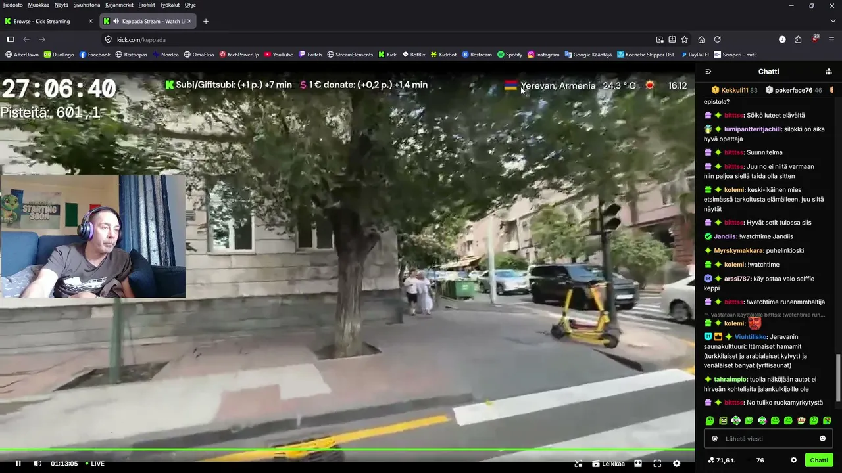Reload the current page

717,39
